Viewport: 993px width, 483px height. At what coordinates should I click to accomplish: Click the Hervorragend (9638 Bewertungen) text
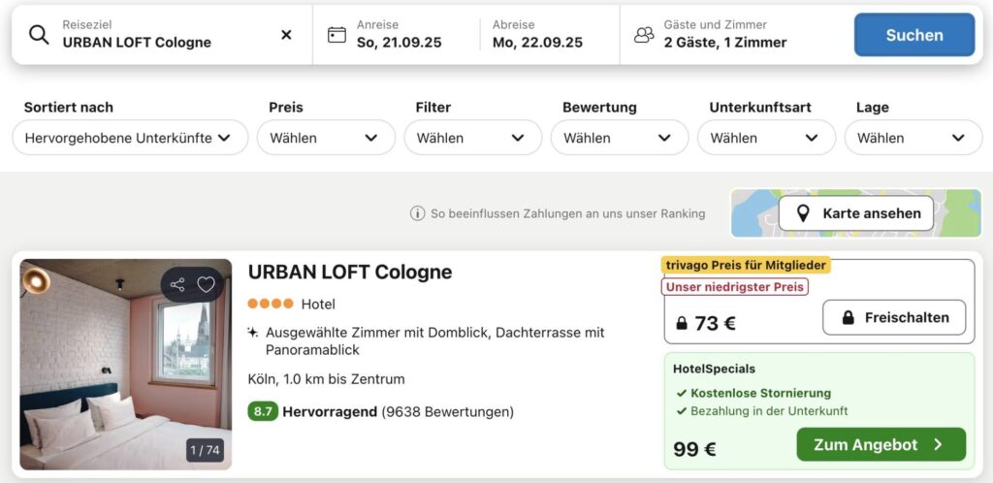click(399, 412)
